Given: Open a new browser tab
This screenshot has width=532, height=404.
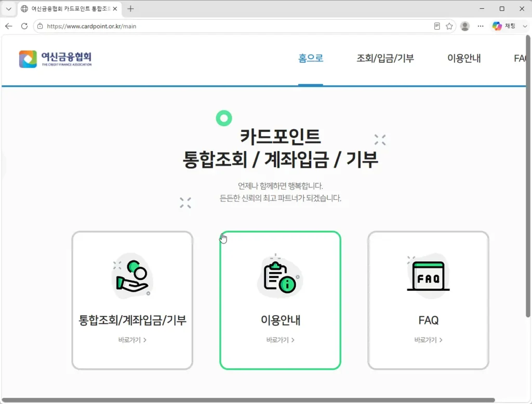Looking at the screenshot, I should 130,9.
